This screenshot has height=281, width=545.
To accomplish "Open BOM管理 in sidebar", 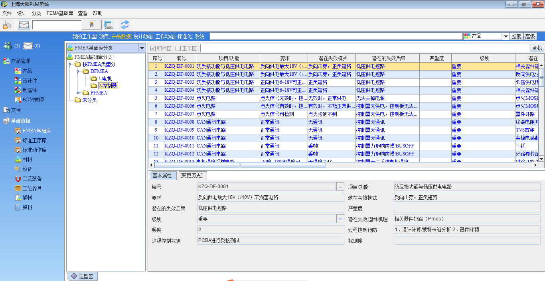I will click(33, 100).
